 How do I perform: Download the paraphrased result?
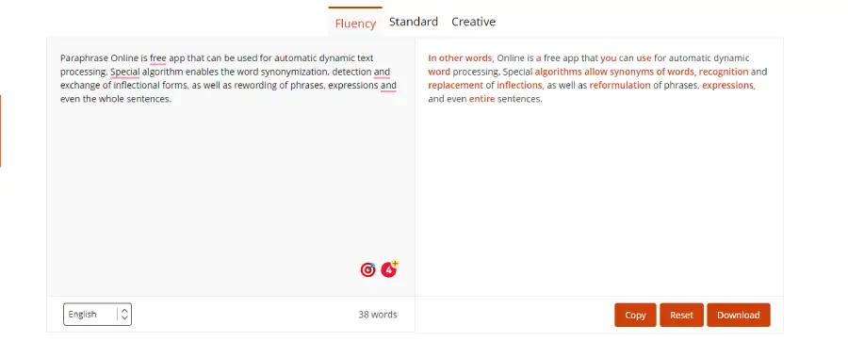tap(738, 315)
